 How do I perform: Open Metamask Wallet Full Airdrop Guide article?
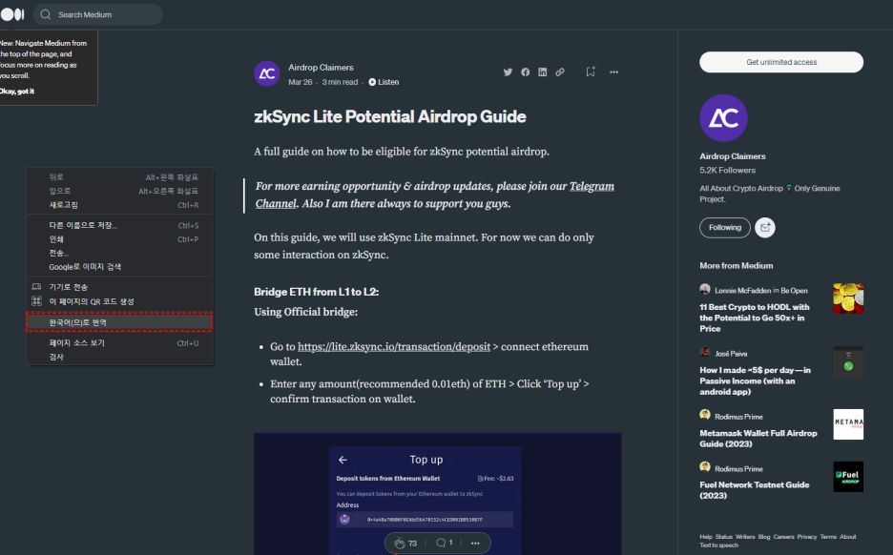[x=758, y=439]
